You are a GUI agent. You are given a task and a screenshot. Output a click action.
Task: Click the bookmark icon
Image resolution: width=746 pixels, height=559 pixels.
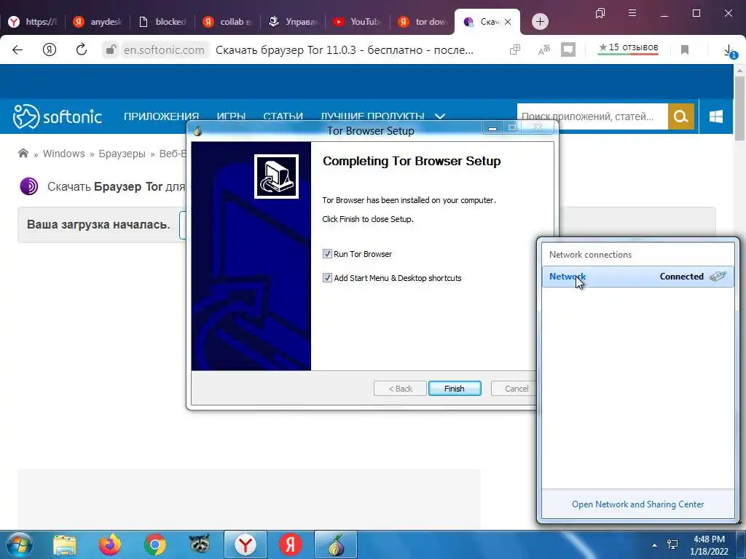(x=685, y=49)
